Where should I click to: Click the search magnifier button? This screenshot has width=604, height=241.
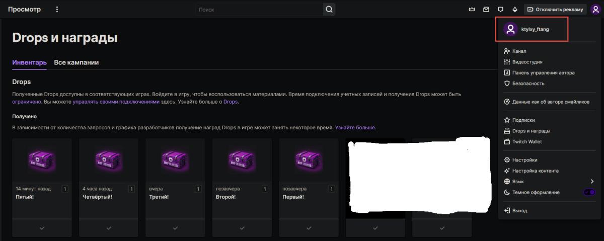point(329,9)
